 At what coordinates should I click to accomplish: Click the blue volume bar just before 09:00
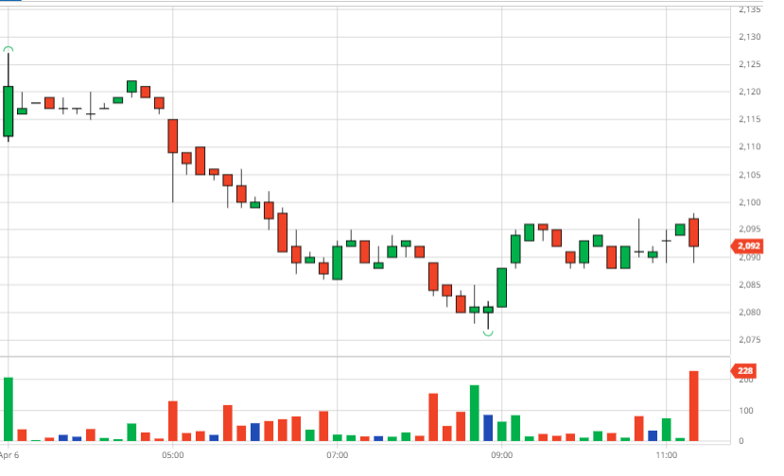click(x=488, y=428)
